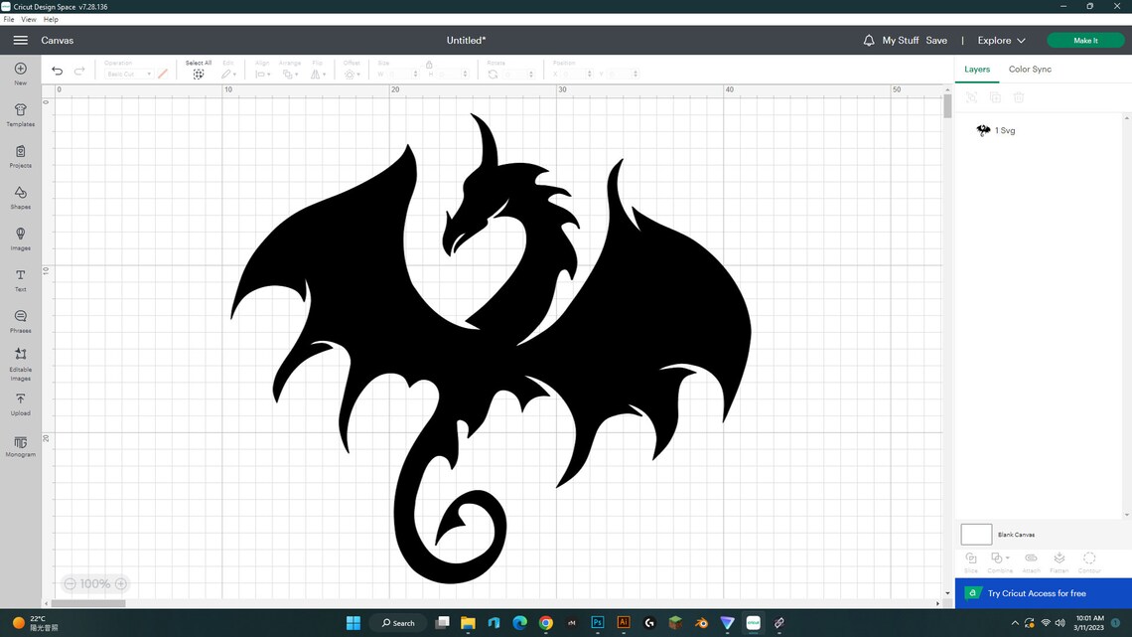Toggle the hamburger menu at top left
Image resolution: width=1132 pixels, height=637 pixels.
click(x=20, y=41)
